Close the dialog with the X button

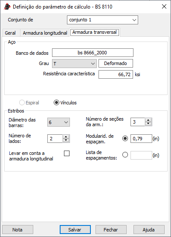(x=164, y=7)
